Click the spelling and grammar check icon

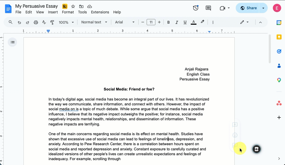click(x=44, y=22)
